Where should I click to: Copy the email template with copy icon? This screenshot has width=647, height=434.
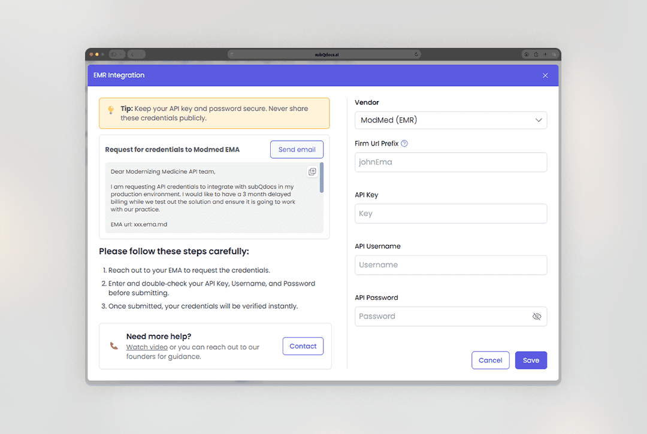pos(312,172)
